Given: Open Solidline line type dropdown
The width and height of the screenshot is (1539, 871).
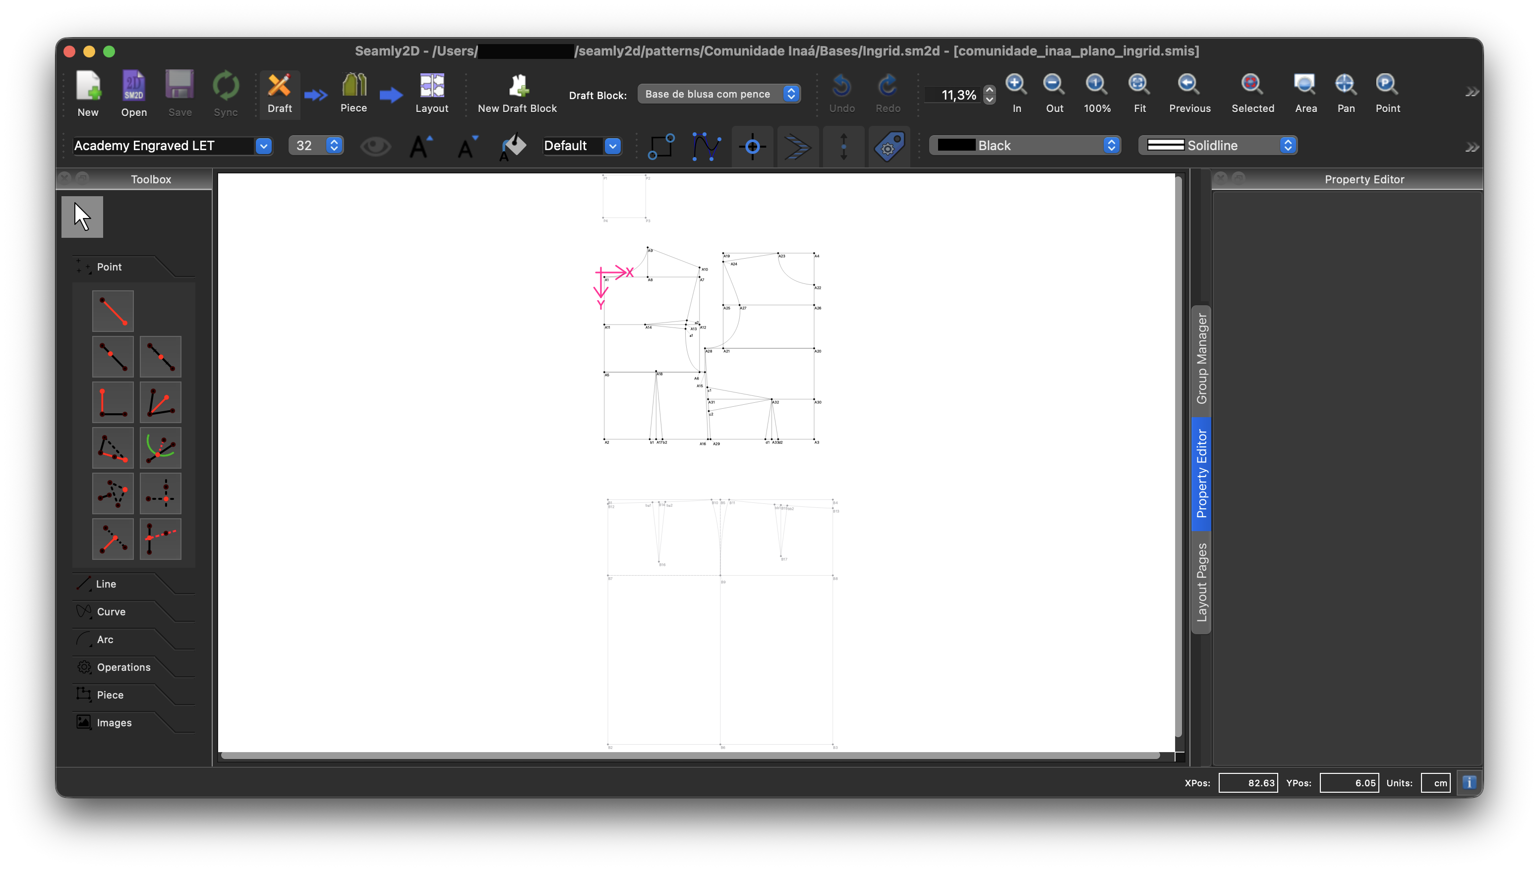Looking at the screenshot, I should pyautogui.click(x=1218, y=145).
